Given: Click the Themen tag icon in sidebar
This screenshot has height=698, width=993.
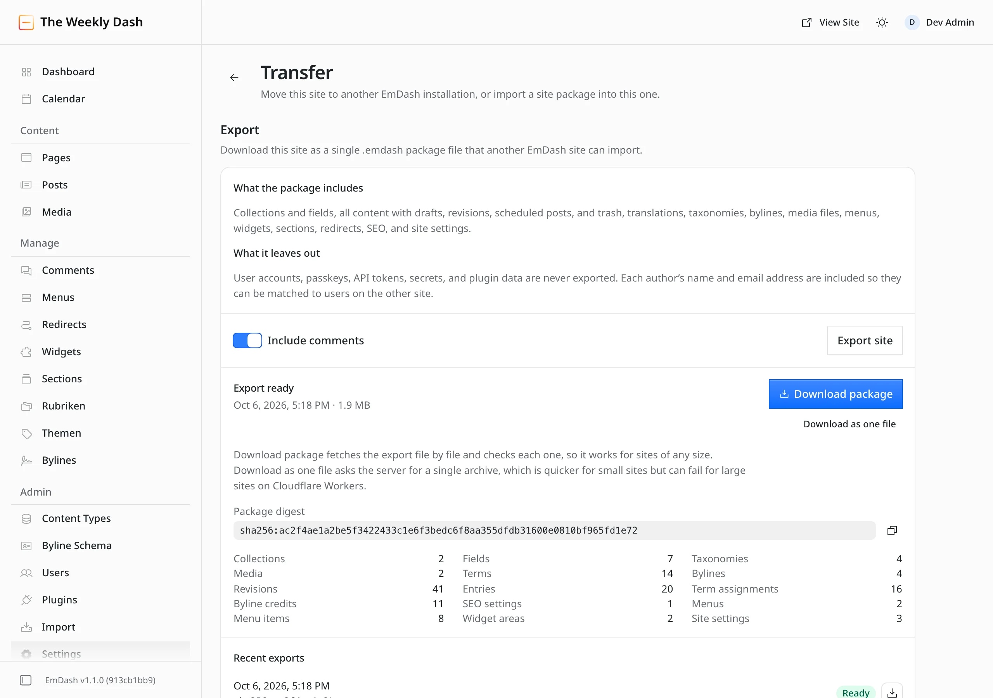Looking at the screenshot, I should [26, 433].
